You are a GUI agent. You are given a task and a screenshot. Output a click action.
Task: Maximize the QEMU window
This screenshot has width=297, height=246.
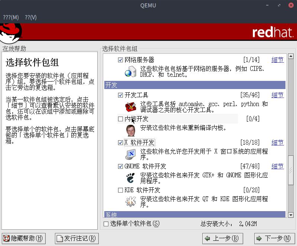(279, 5)
